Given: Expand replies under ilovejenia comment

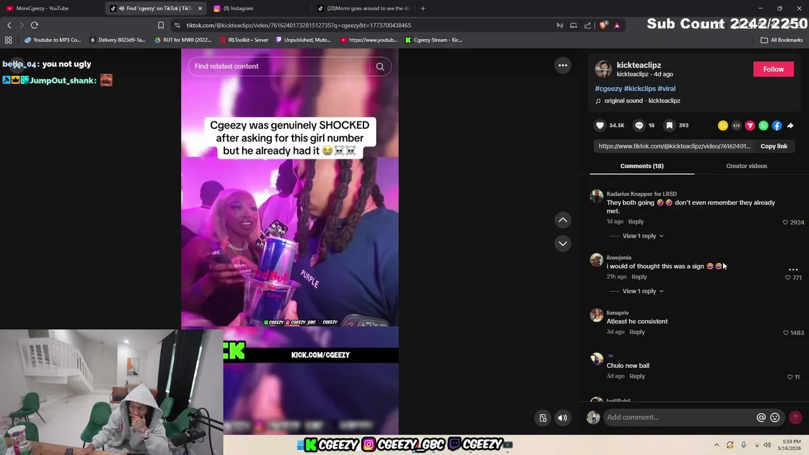Looking at the screenshot, I should click(643, 291).
